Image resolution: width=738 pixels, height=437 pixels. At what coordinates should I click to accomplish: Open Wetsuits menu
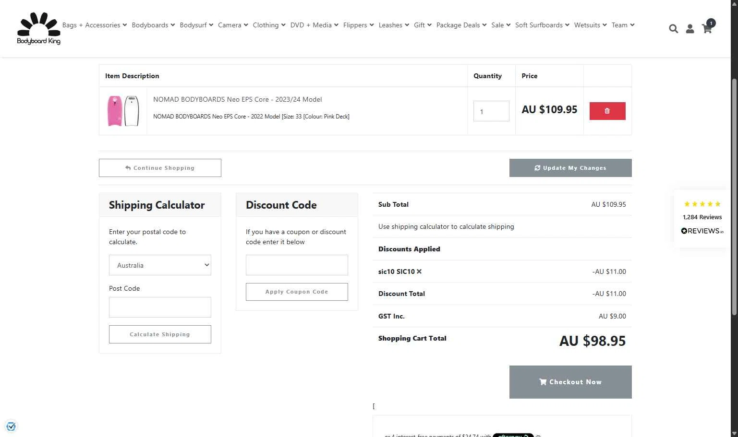590,25
